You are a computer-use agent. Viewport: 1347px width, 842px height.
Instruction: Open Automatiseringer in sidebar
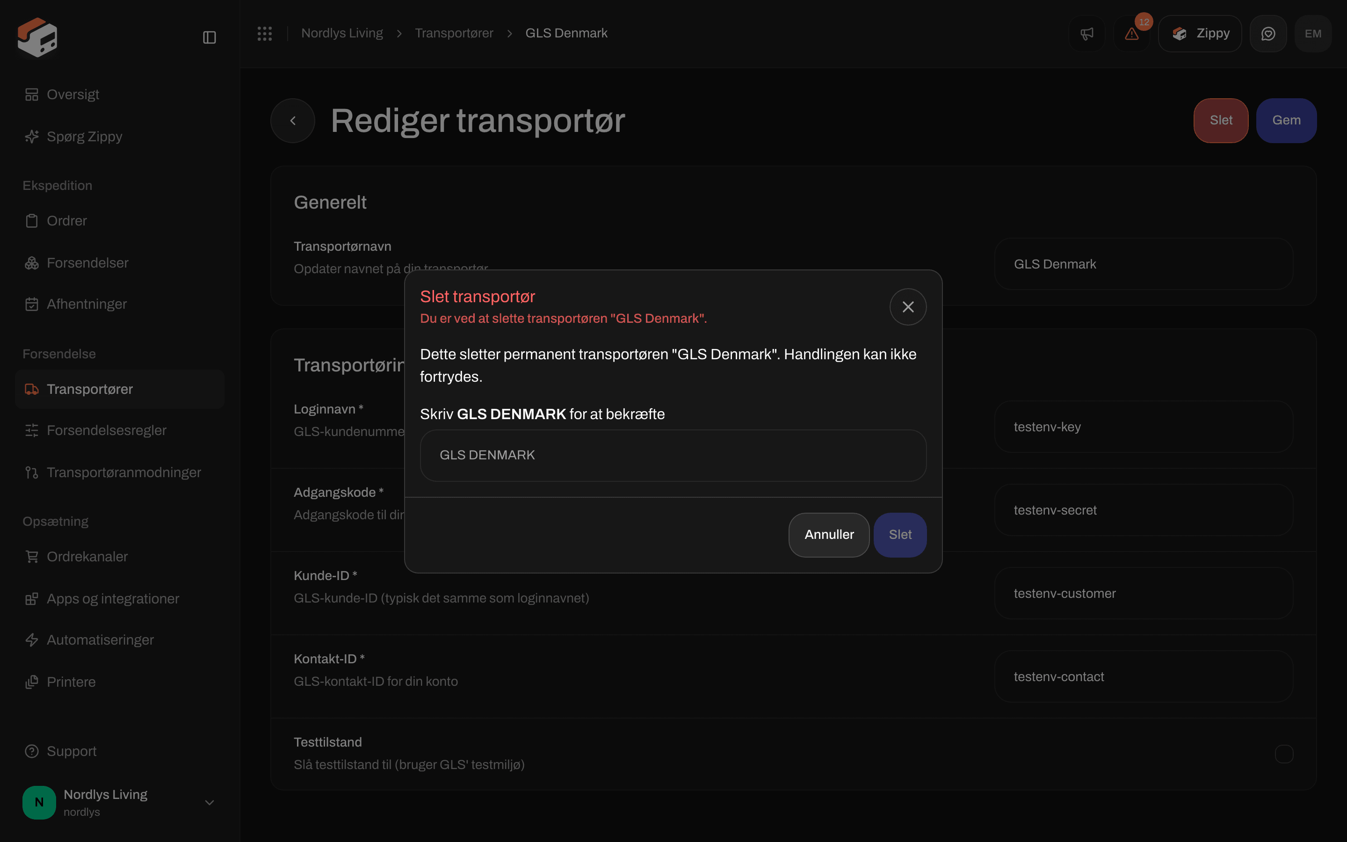coord(120,640)
